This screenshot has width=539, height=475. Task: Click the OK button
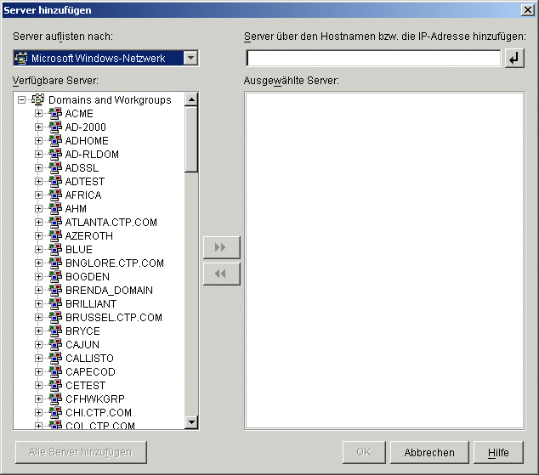coord(364,452)
